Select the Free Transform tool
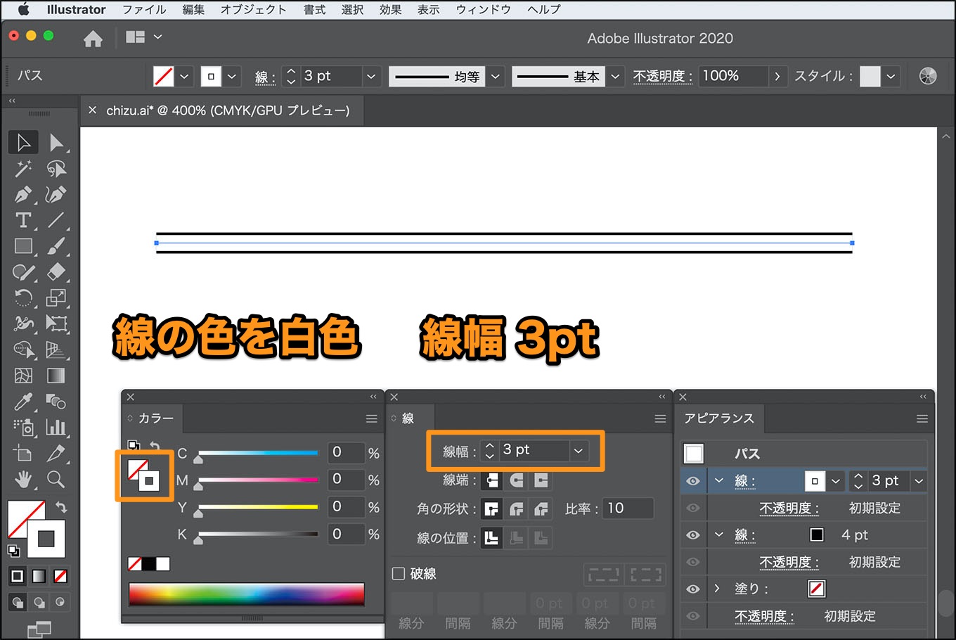956x640 pixels. click(56, 324)
